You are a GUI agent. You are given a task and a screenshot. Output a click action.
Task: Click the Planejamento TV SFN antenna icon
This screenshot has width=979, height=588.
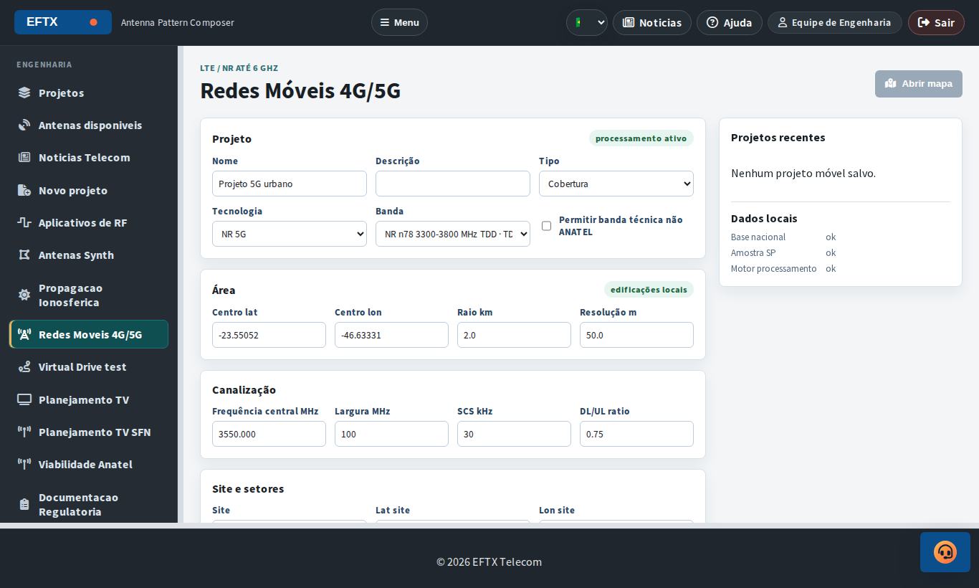(x=24, y=432)
